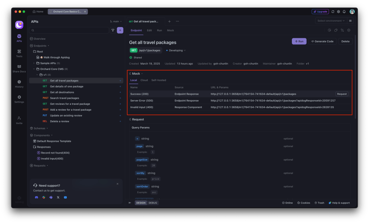This screenshot has height=223, width=369.
Task: Click the sync refresh icon in title bar
Action: pos(333,12)
